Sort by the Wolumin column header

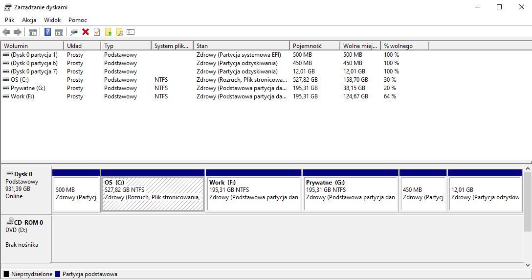pos(32,46)
